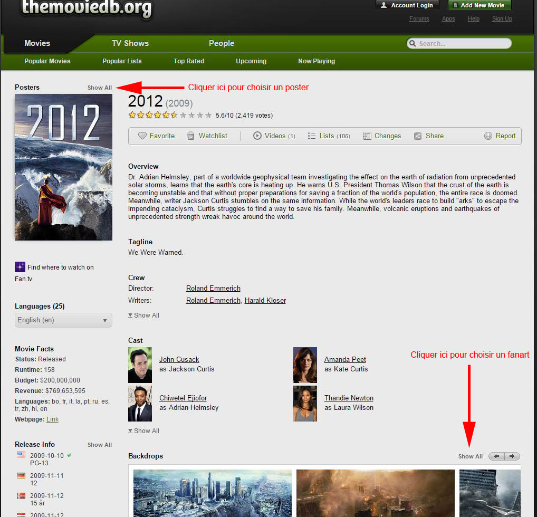Image resolution: width=537 pixels, height=517 pixels.
Task: Click the search magnifier icon
Action: [413, 43]
